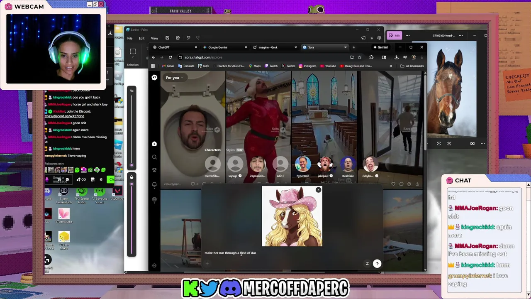Open browser downloads icon

point(396,57)
